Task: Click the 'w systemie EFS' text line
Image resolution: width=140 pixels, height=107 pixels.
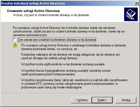Action: tap(70, 84)
